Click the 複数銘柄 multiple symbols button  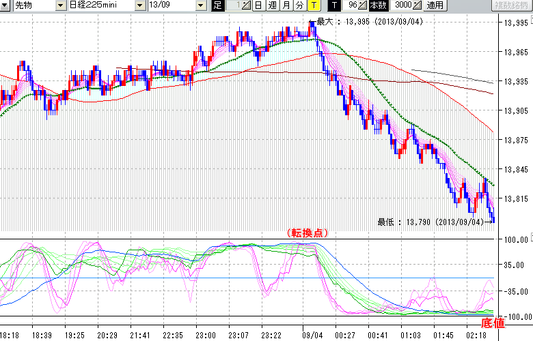[x=512, y=5]
